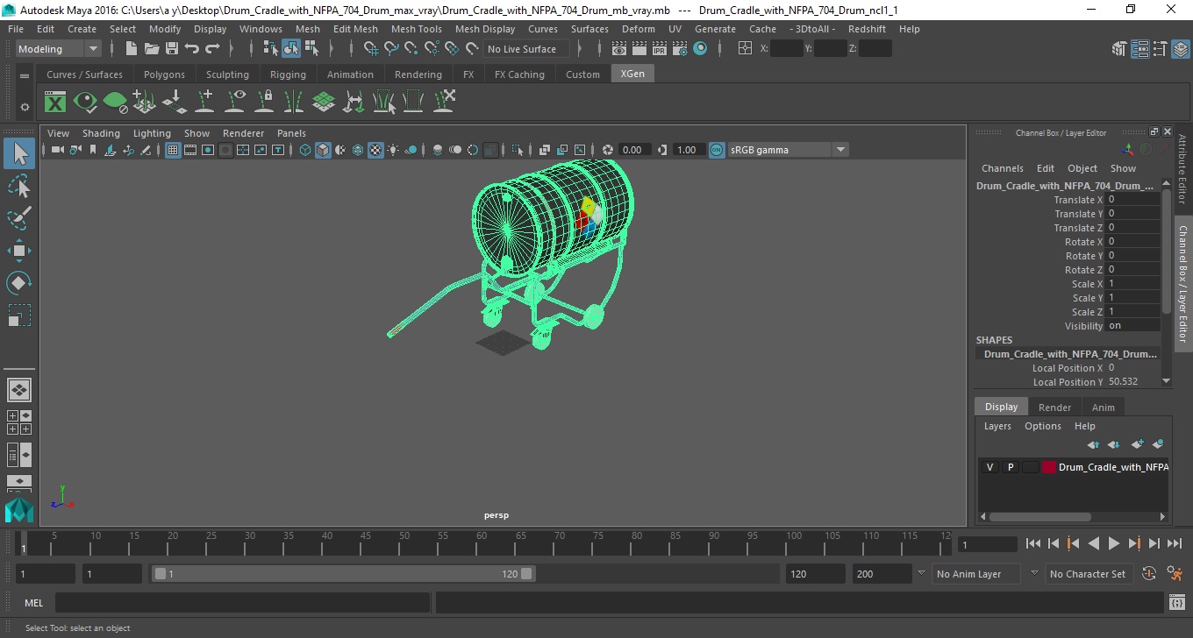
Task: Toggle color management ON button
Action: (x=717, y=150)
